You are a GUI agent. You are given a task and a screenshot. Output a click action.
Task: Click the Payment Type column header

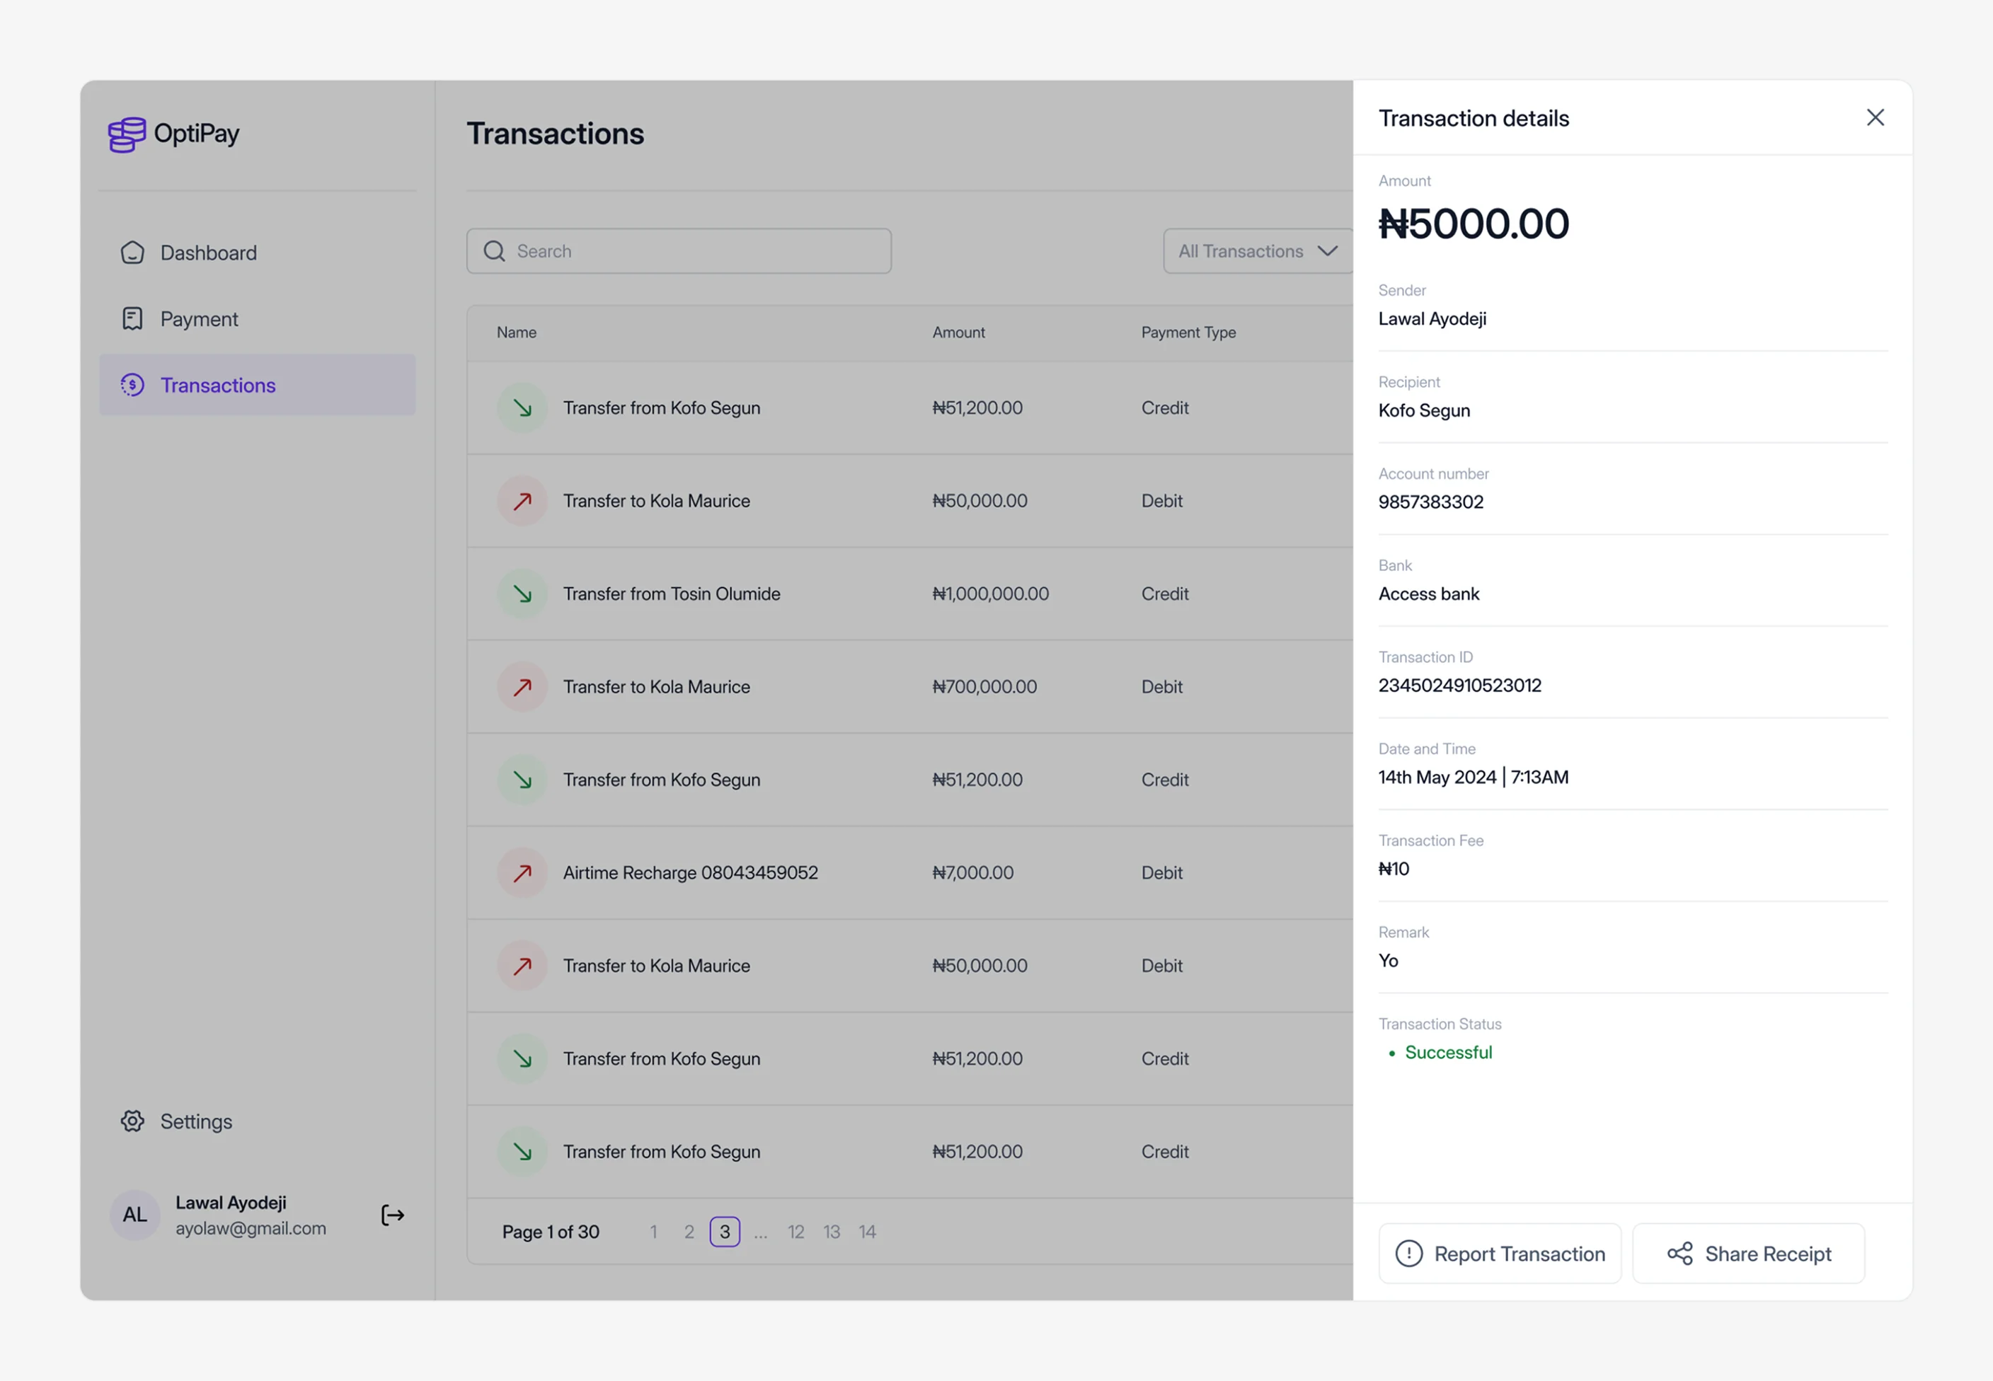pos(1188,333)
